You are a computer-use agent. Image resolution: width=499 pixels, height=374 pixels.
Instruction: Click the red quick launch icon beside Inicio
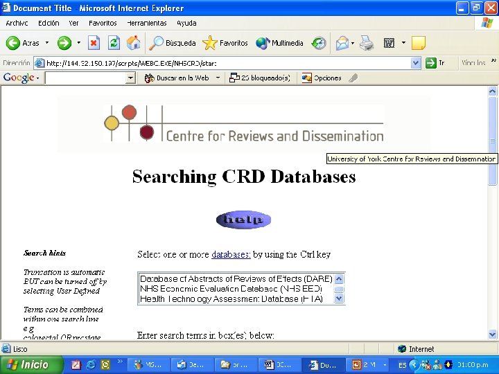click(x=76, y=364)
